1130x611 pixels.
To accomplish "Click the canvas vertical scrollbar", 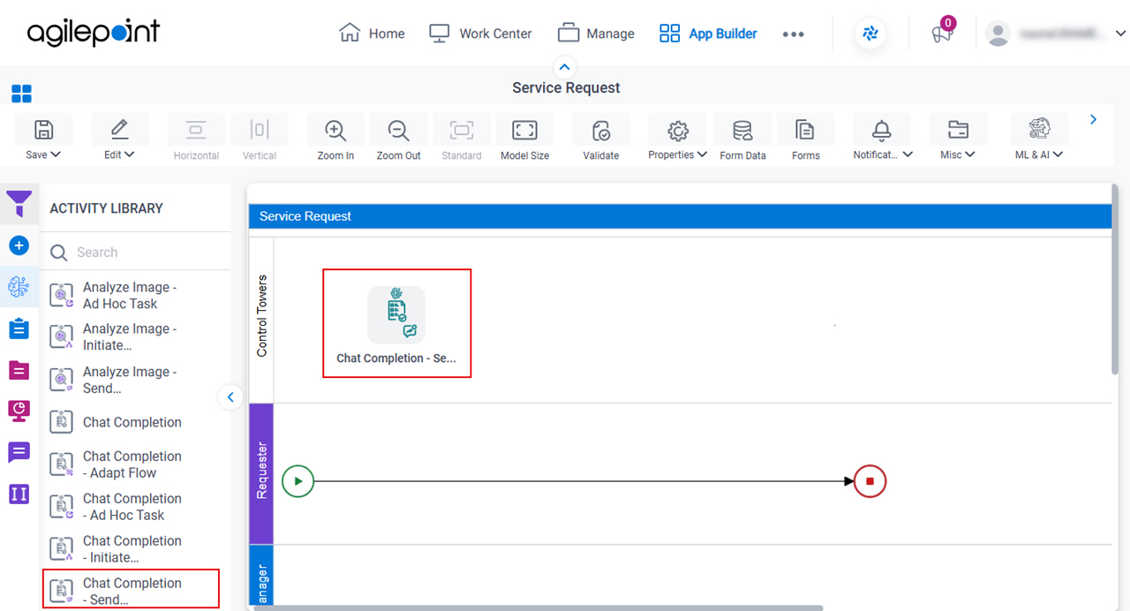I will (x=1115, y=279).
